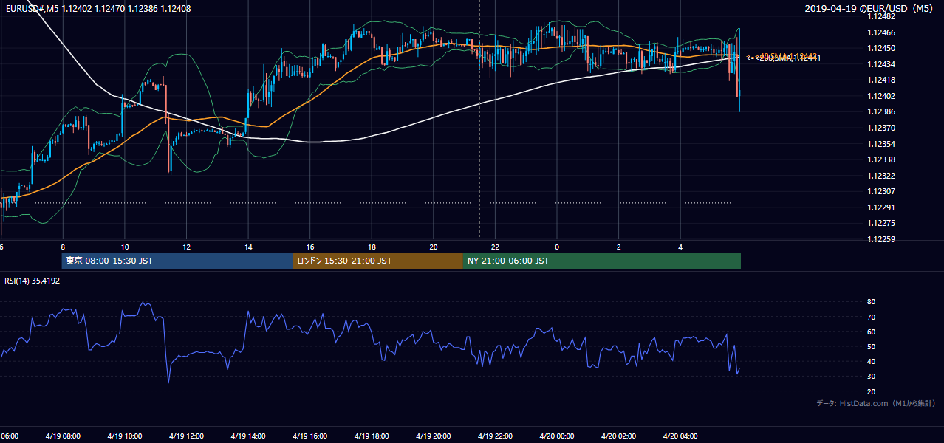Click hour label 0 under price chart
Screen dimensions: 944x443
[557, 247]
